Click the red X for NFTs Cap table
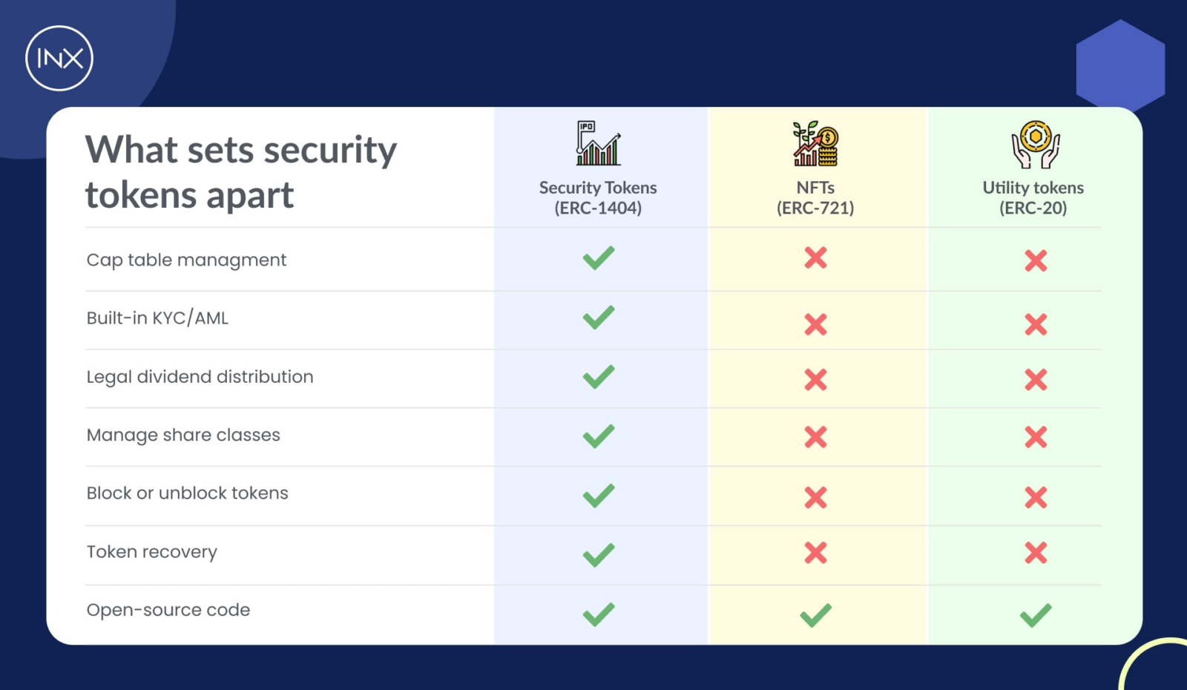Image resolution: width=1187 pixels, height=690 pixels. click(x=815, y=258)
